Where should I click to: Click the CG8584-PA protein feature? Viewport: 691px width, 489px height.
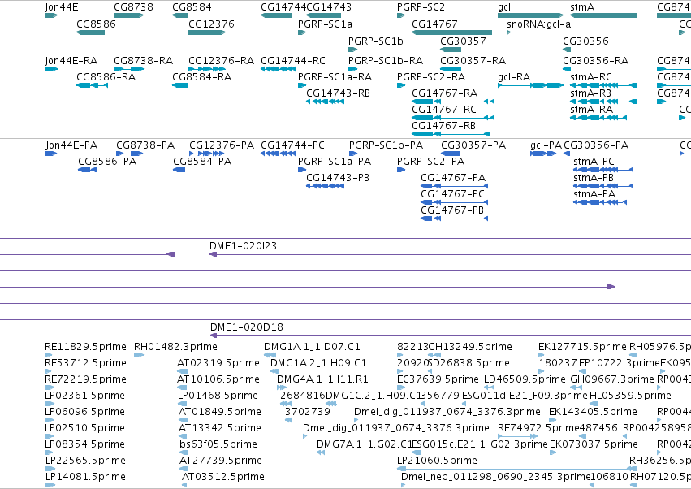coord(179,170)
